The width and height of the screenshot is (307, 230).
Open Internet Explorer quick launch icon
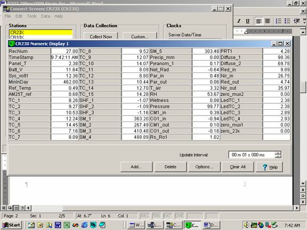(x=85, y=225)
